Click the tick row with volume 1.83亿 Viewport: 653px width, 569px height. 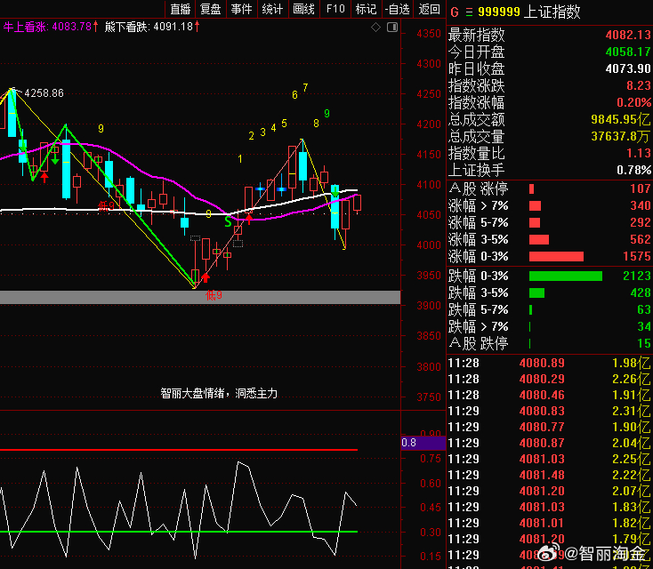tap(549, 507)
